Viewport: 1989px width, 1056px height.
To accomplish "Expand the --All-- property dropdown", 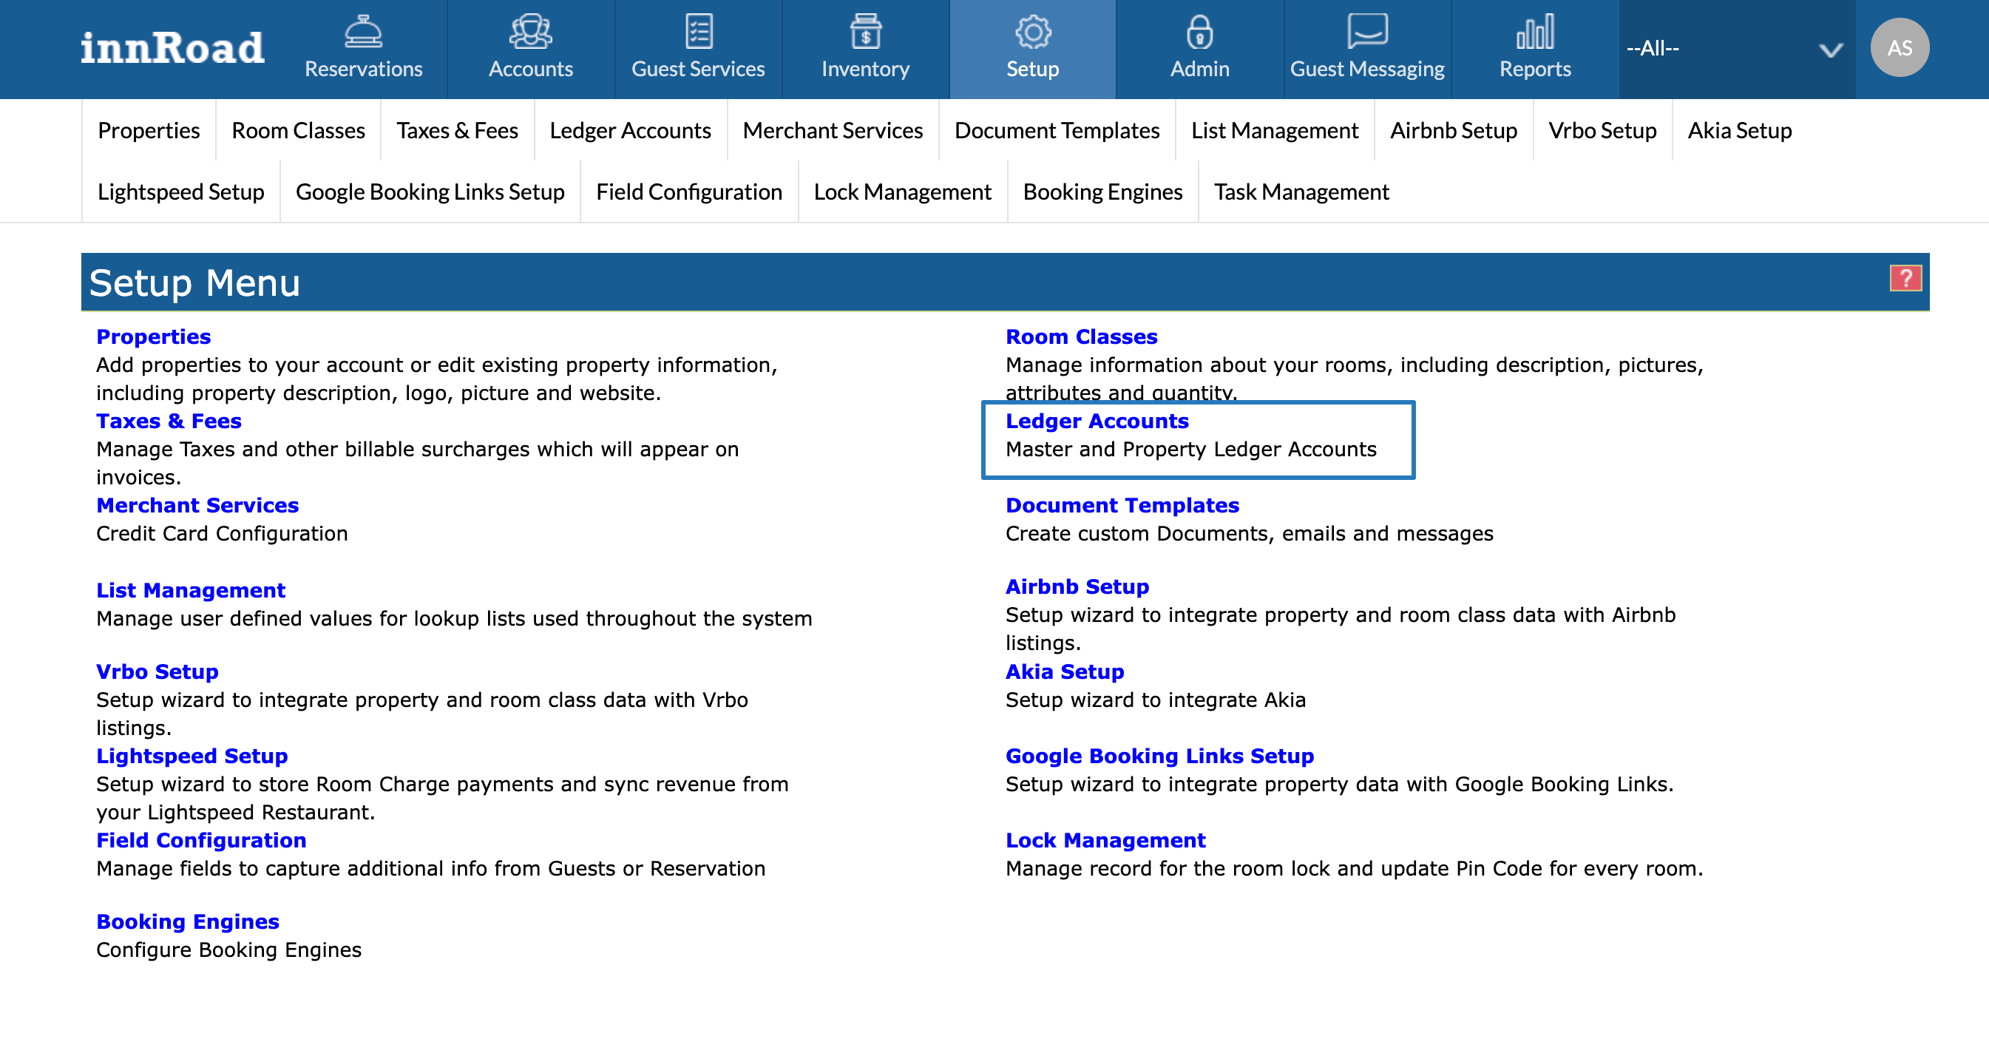I will [x=1722, y=49].
